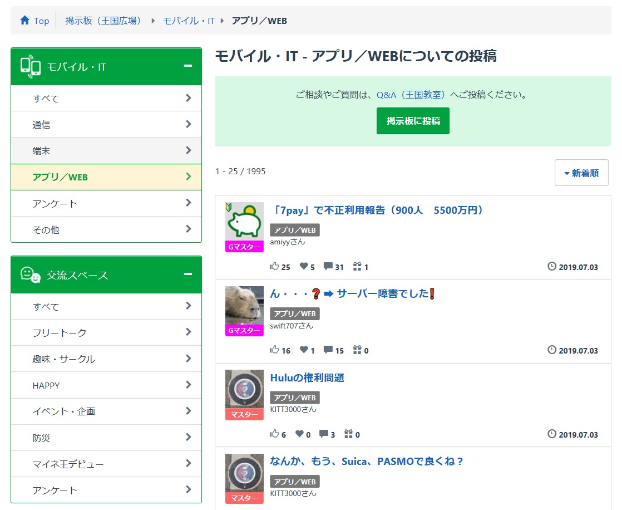
Task: Click the smiley chat icon in 交流スペース header
Action: [31, 275]
